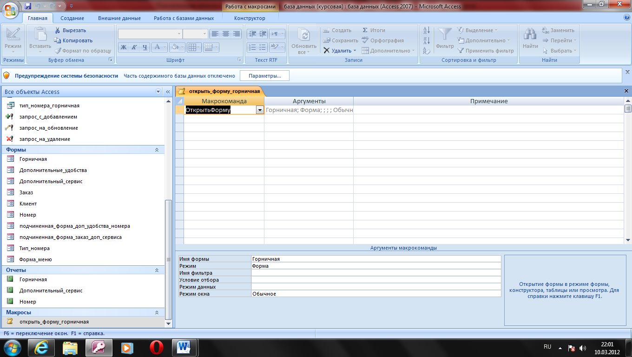632x357 pixels.
Task: Click the Имя формы field containing Горничная
Action: pyautogui.click(x=376, y=259)
